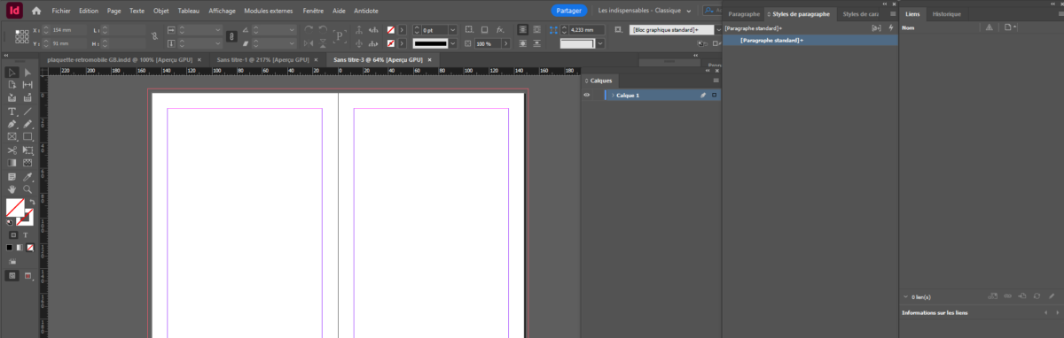Screen dimensions: 1064x338
Task: Select the Eyedropper tool
Action: click(x=27, y=177)
